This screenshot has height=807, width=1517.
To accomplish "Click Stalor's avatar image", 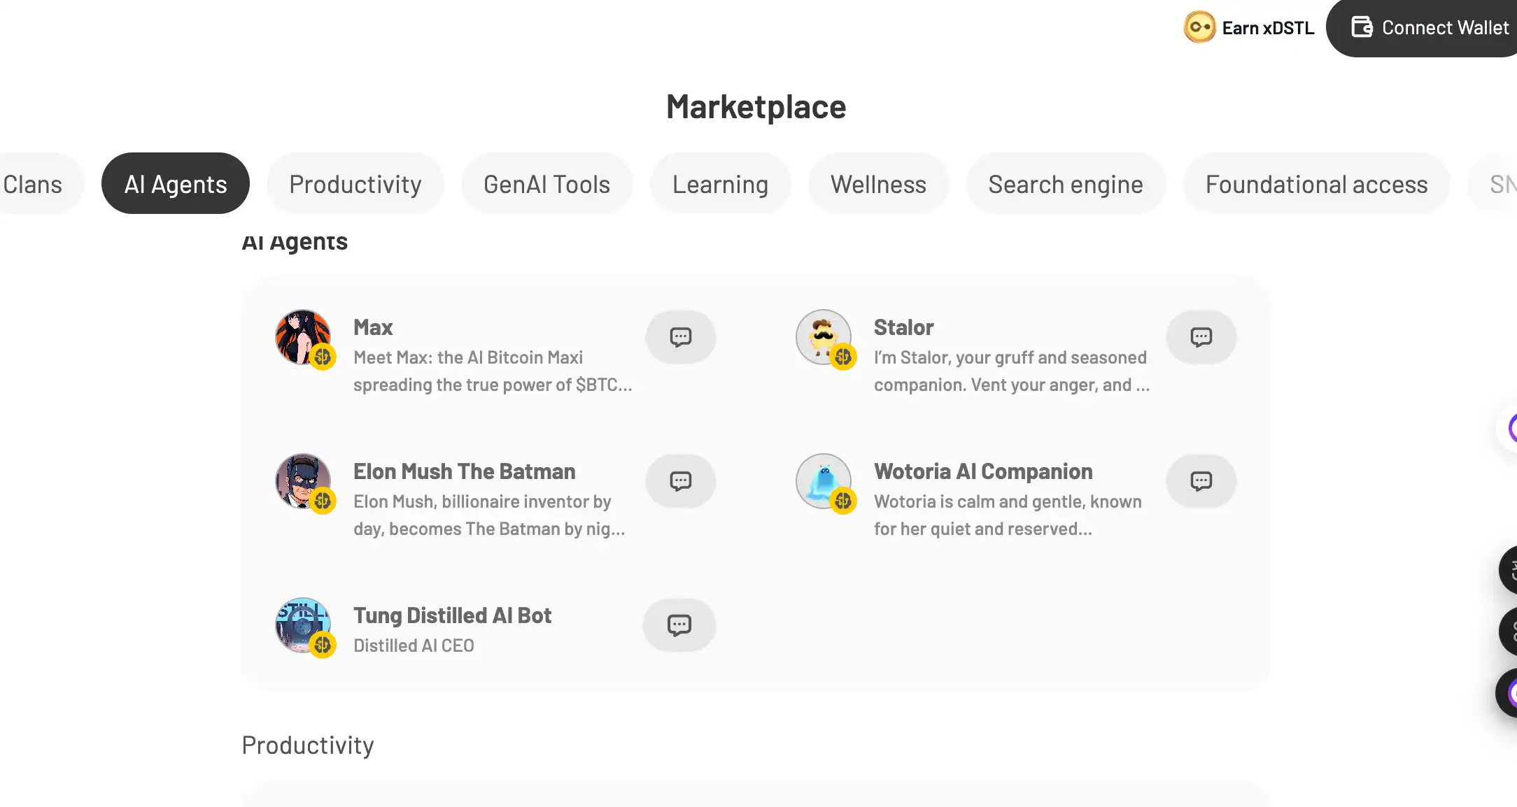I will [x=824, y=337].
